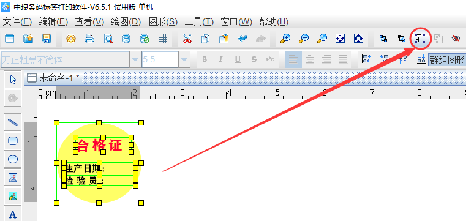The image size is (466, 221).
Task: Switch to 未命名-1 document tab
Action: [x=53, y=78]
